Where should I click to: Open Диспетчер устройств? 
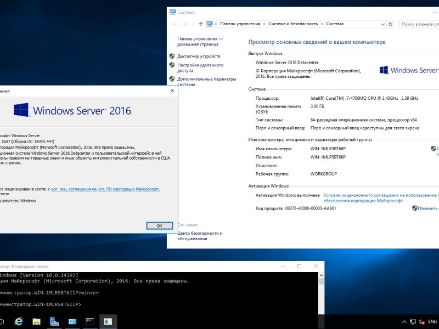click(x=199, y=56)
